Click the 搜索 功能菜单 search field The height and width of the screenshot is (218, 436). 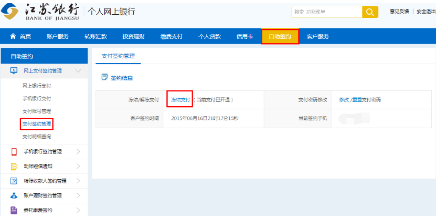click(326, 12)
